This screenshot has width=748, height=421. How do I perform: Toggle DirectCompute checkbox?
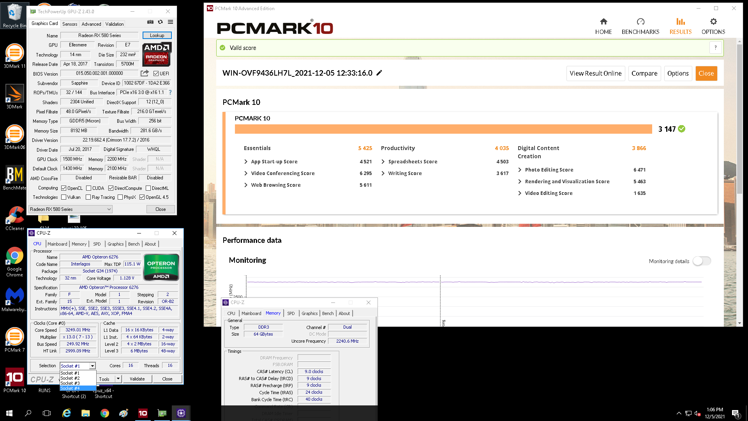point(111,188)
